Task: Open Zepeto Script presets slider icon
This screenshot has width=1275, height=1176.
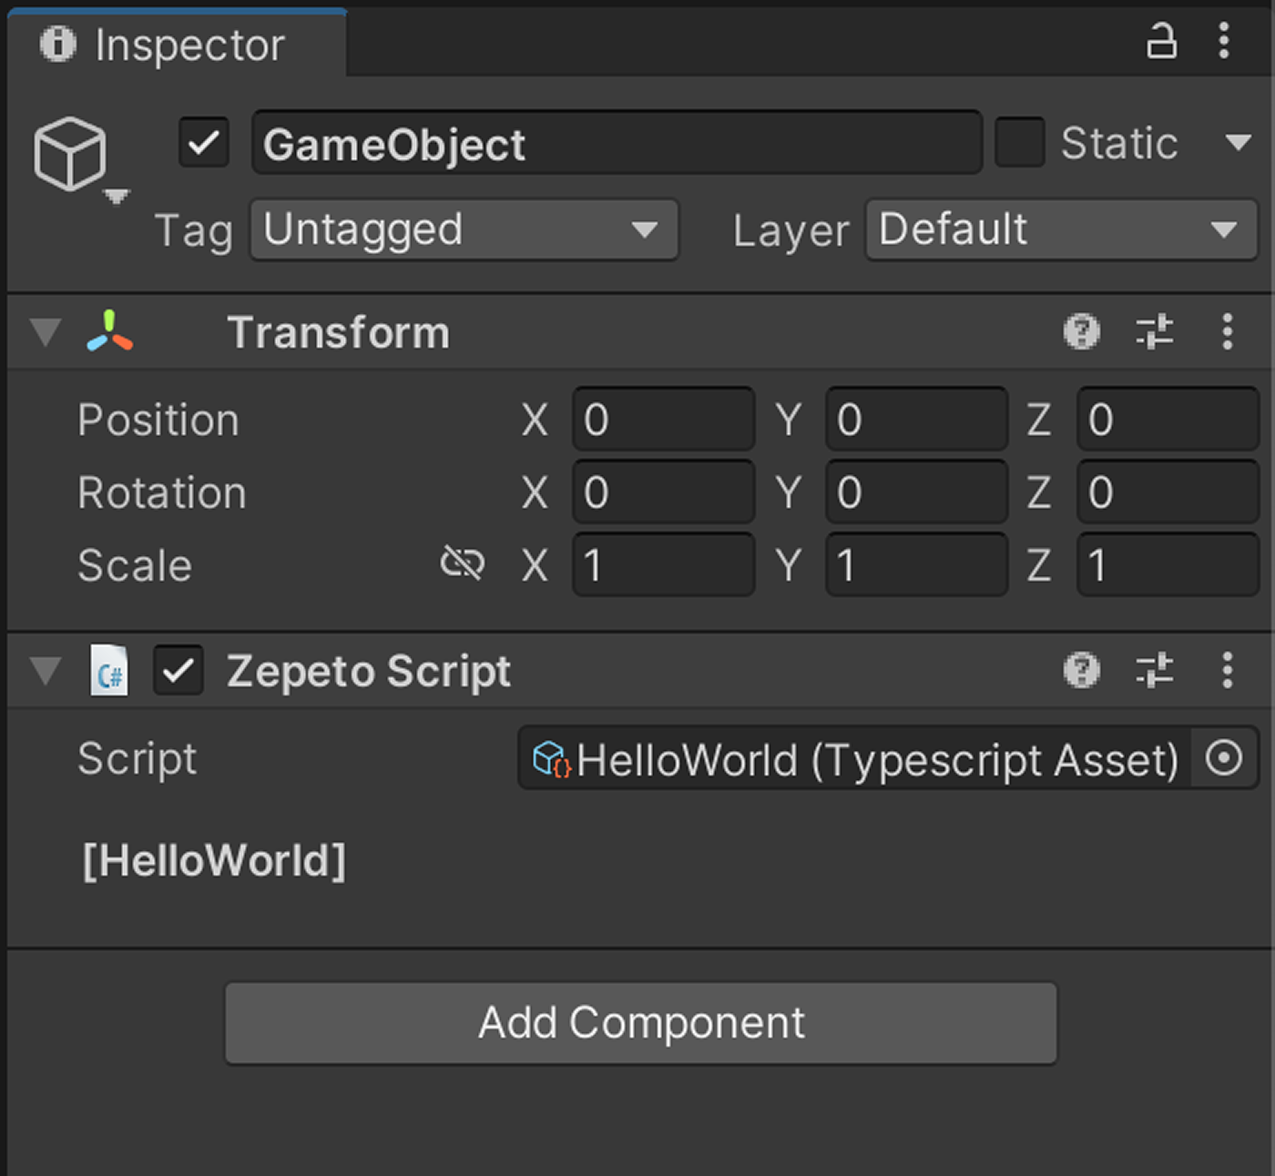Action: [x=1154, y=670]
